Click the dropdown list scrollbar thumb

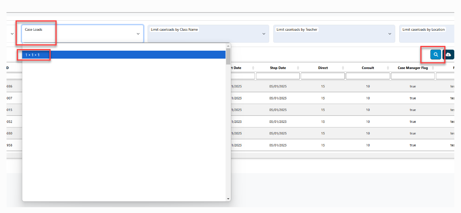228,56
